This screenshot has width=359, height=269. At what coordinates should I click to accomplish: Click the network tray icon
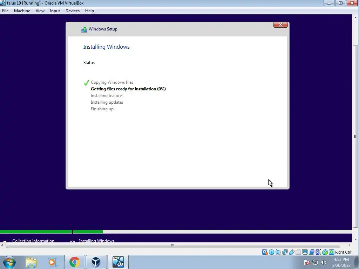[x=315, y=262]
